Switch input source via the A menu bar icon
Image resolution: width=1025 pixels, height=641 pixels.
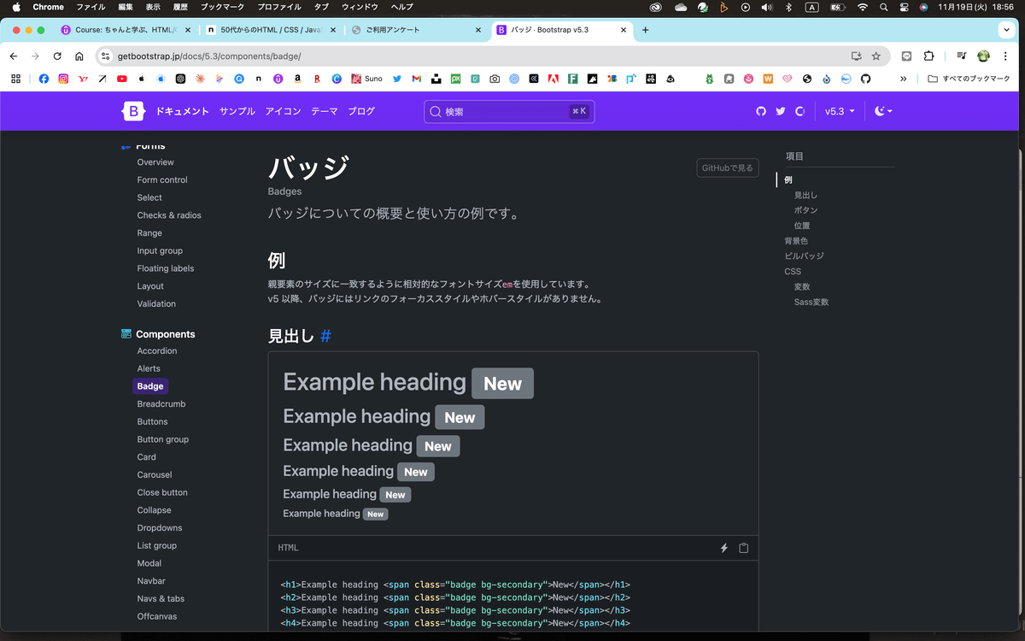[811, 7]
